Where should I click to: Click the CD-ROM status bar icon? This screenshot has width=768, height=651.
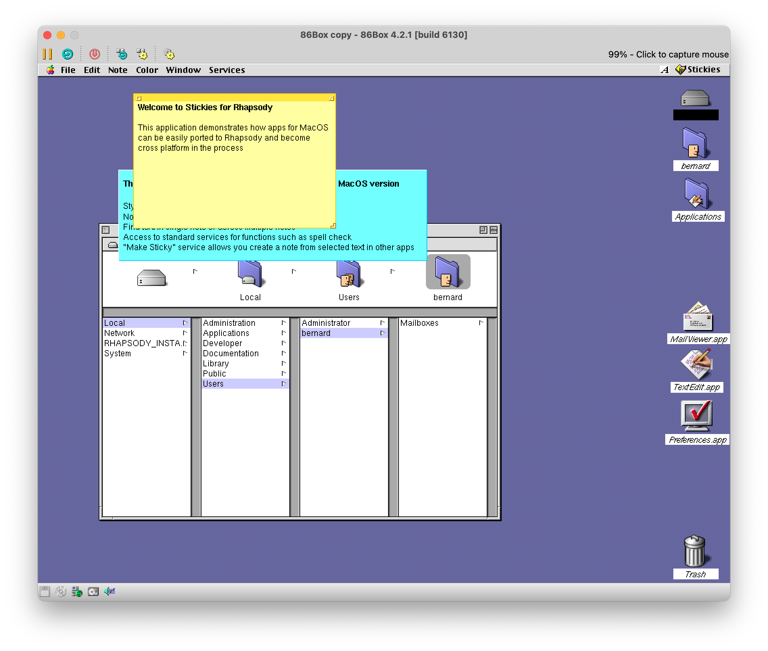61,592
